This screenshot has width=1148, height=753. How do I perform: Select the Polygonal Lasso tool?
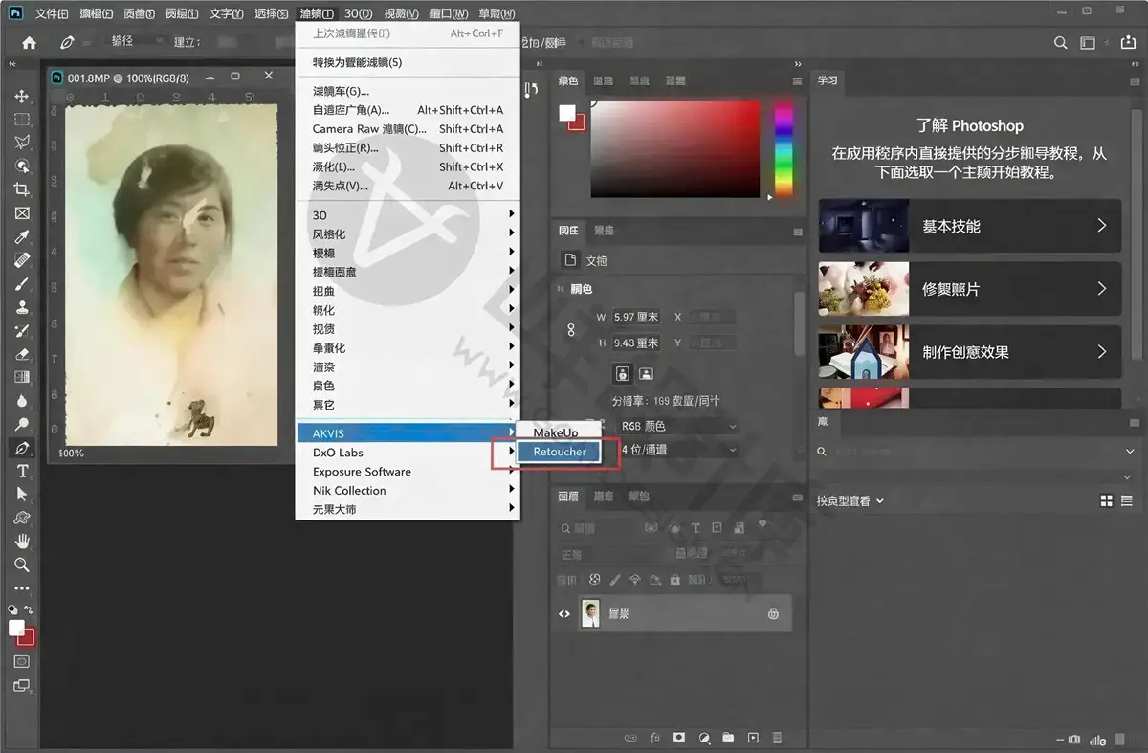point(22,143)
